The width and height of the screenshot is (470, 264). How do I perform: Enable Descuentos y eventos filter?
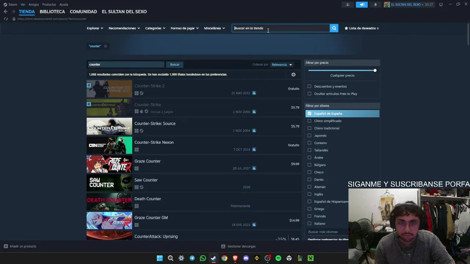310,87
